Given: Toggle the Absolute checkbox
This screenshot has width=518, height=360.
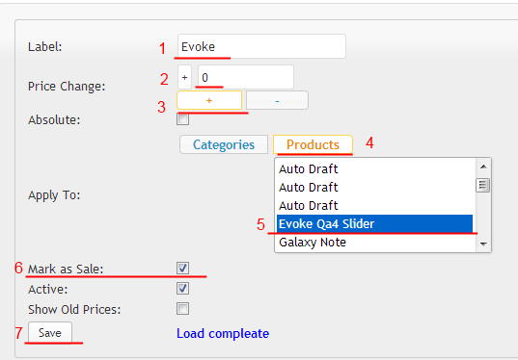Looking at the screenshot, I should tap(182, 119).
